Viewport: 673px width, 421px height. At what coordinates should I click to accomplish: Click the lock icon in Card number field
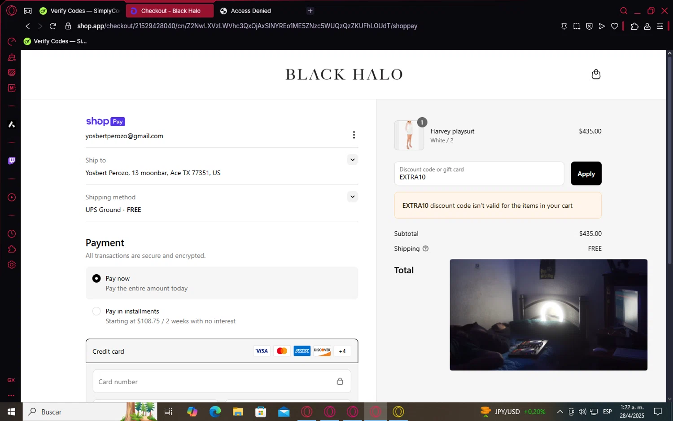340,381
